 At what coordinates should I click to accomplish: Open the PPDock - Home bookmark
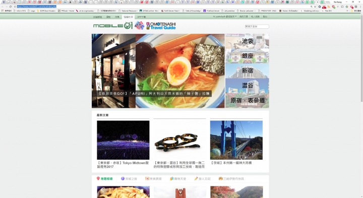point(66,11)
